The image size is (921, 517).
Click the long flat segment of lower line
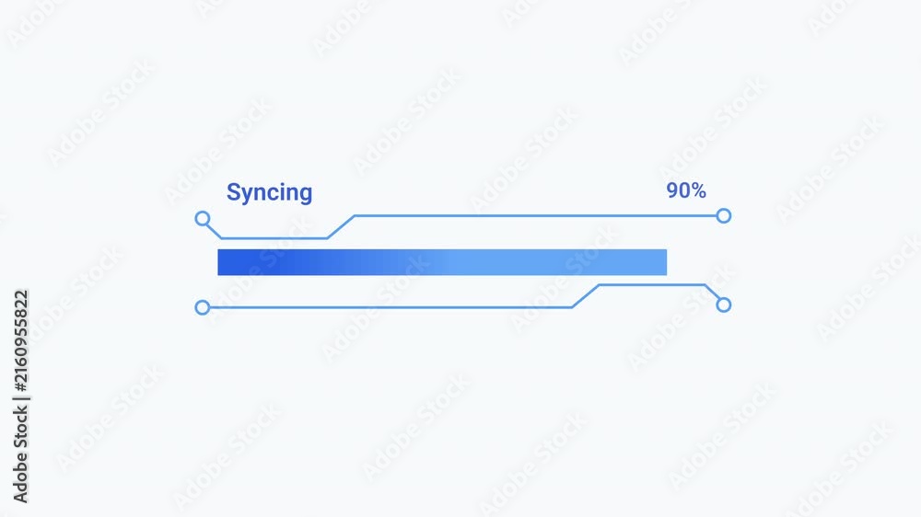(391, 307)
